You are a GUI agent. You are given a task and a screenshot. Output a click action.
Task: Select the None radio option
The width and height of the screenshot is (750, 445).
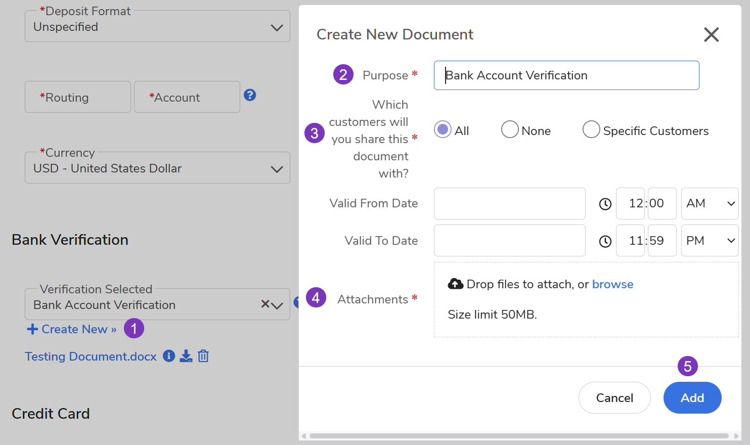(x=509, y=129)
